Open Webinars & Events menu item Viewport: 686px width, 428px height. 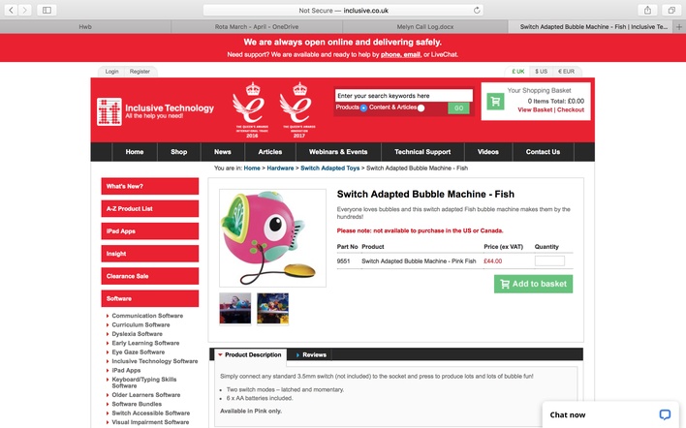tap(338, 152)
